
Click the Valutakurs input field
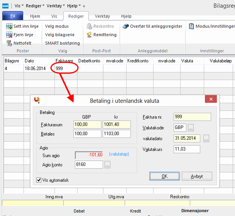(x=187, y=149)
